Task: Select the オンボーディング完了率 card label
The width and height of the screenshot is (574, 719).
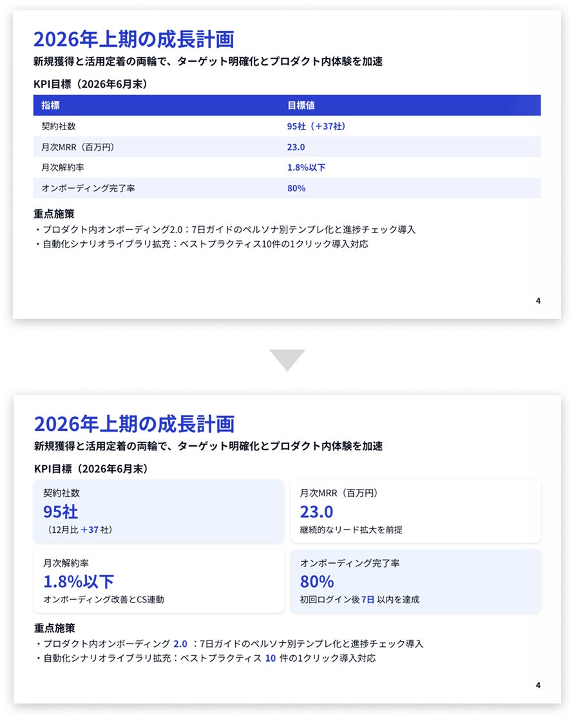Action: click(x=350, y=563)
